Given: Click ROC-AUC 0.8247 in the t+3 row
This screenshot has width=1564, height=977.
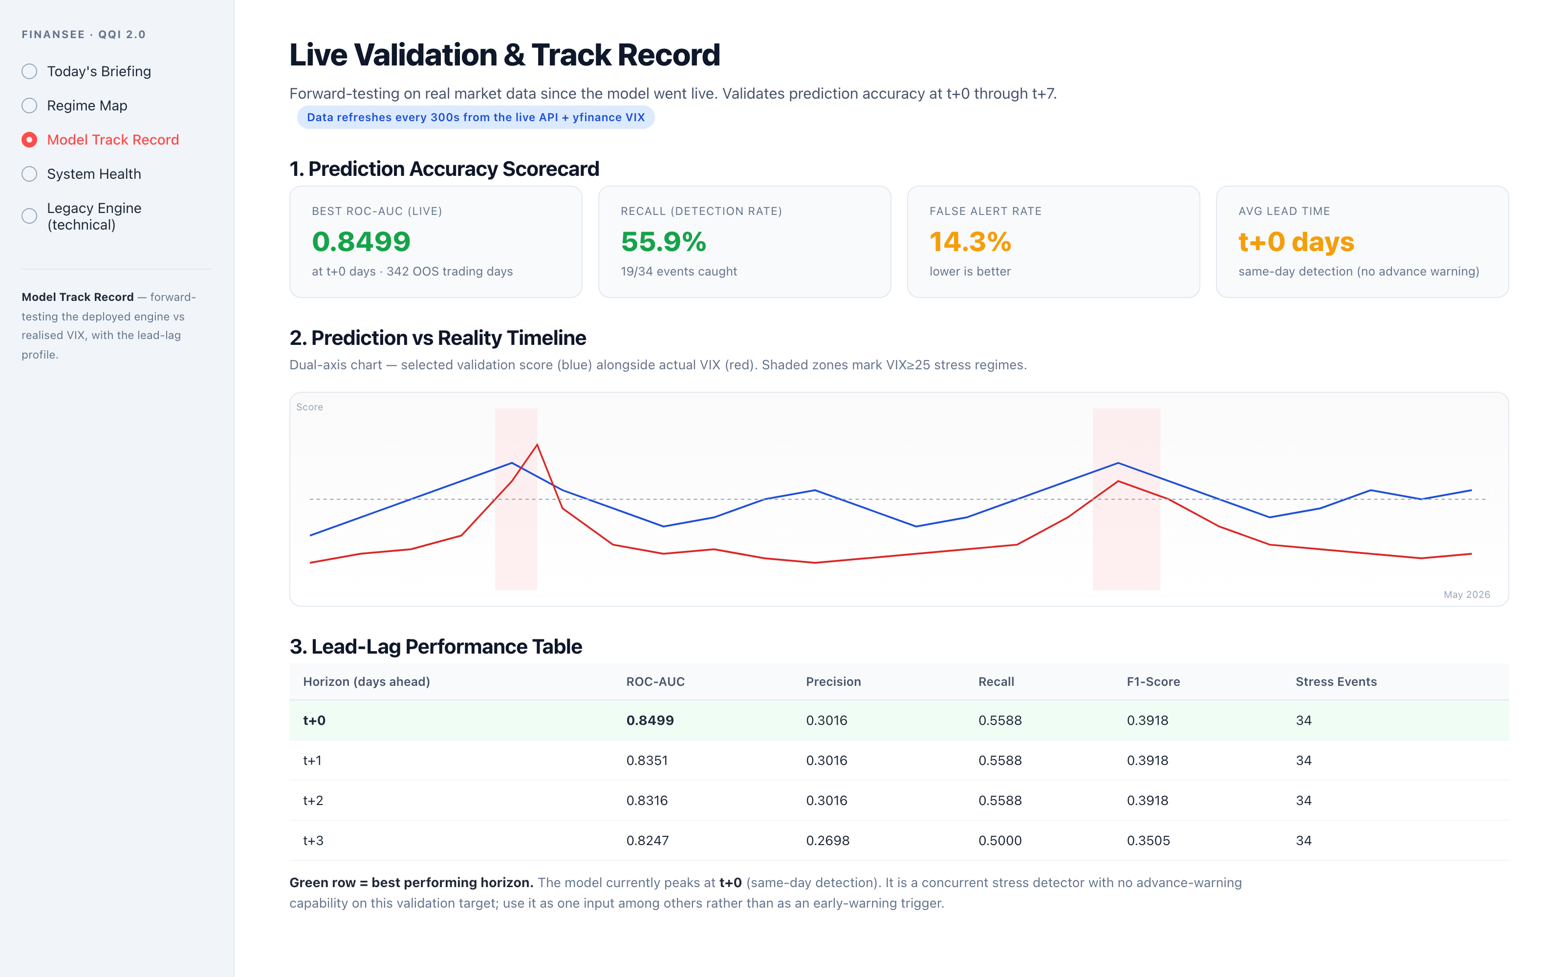Looking at the screenshot, I should pos(648,841).
